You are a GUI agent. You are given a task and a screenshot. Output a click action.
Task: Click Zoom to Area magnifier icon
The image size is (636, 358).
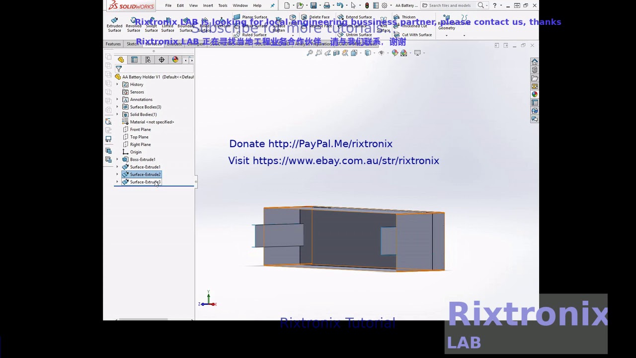pos(318,53)
